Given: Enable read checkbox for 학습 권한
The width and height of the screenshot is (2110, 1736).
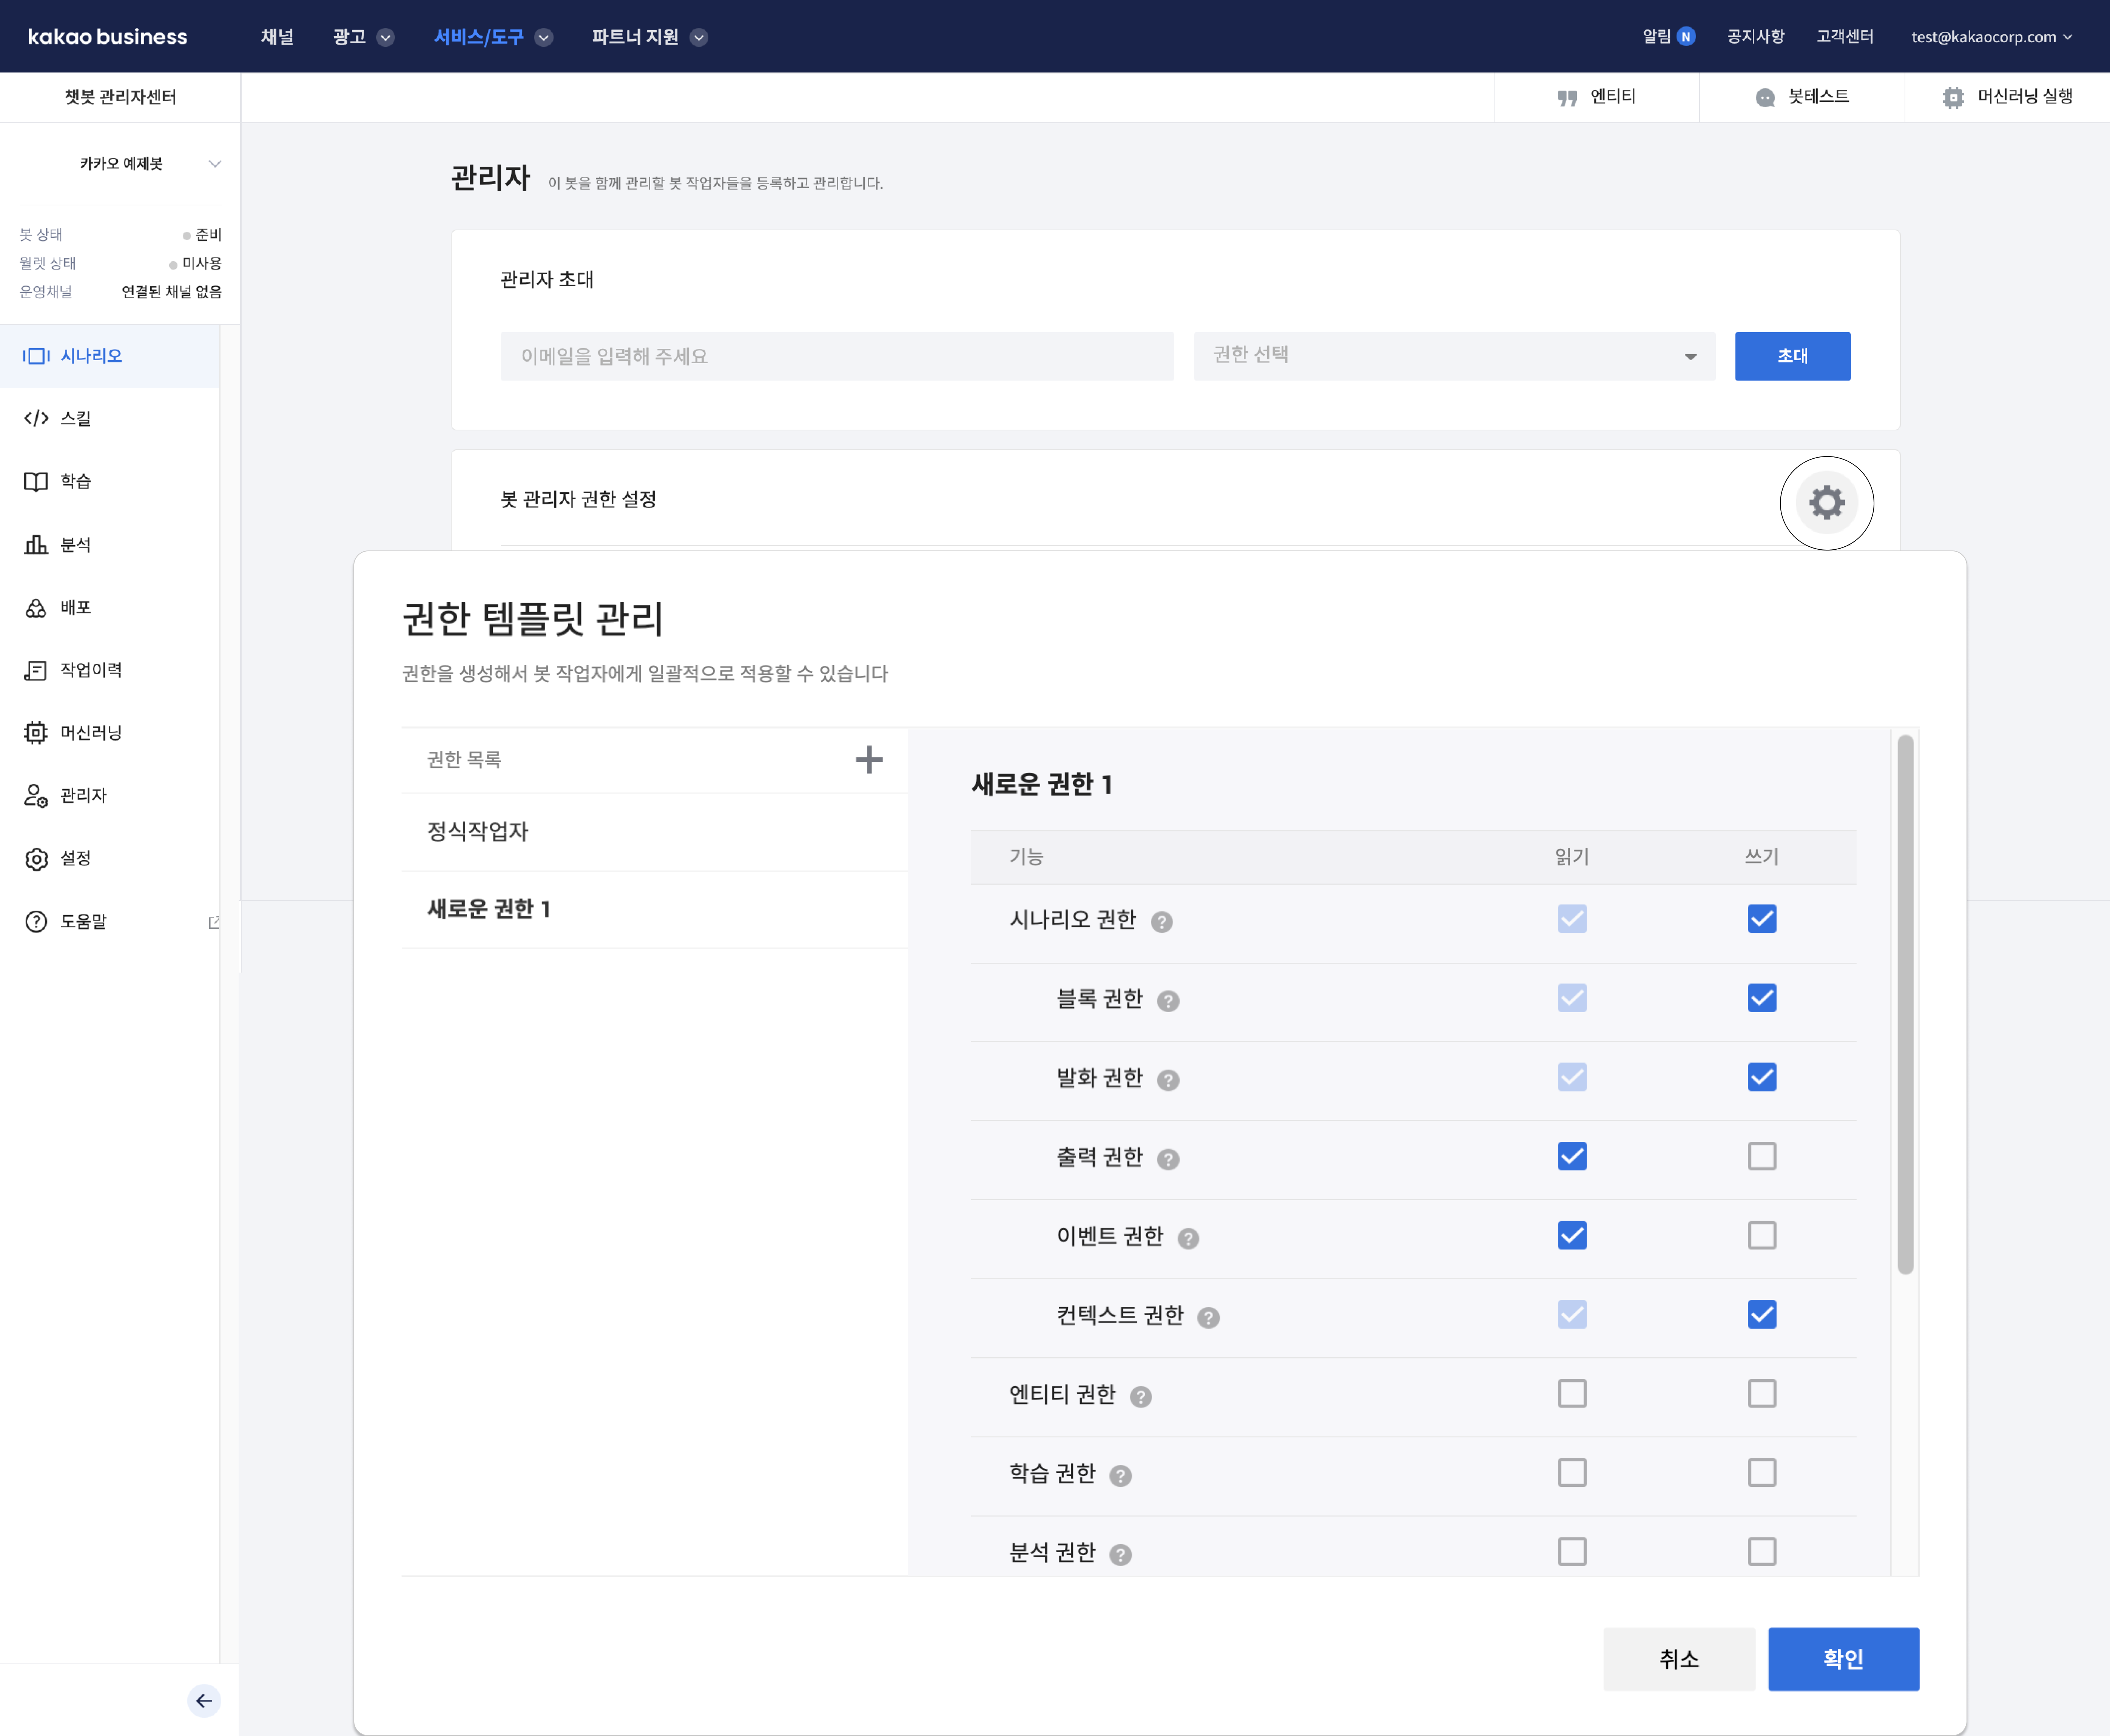Looking at the screenshot, I should tap(1571, 1472).
